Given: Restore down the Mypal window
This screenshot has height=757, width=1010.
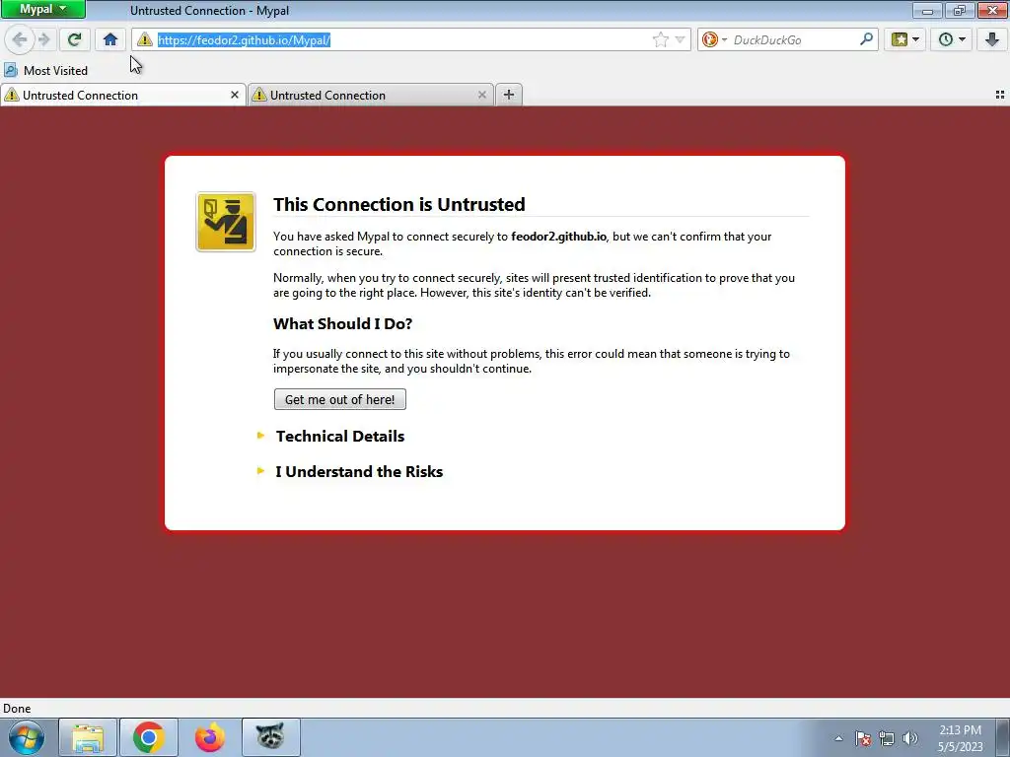Looking at the screenshot, I should click(960, 10).
